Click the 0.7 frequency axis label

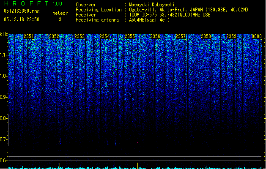tap(4, 139)
